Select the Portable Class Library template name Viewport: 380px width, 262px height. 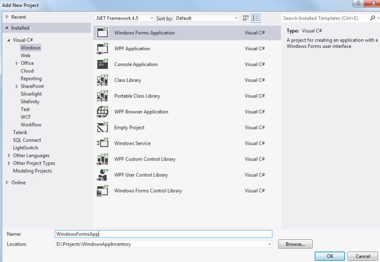(137, 96)
